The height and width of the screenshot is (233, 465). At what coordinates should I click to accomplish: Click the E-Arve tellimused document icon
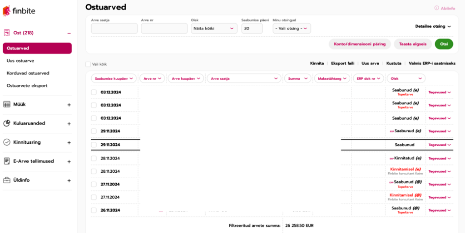click(7, 161)
